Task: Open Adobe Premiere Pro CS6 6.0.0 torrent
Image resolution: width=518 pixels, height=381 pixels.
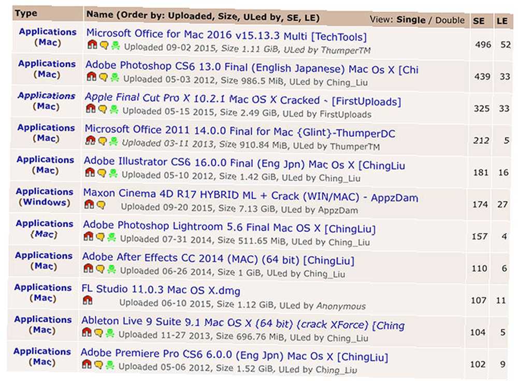Action: [x=234, y=355]
